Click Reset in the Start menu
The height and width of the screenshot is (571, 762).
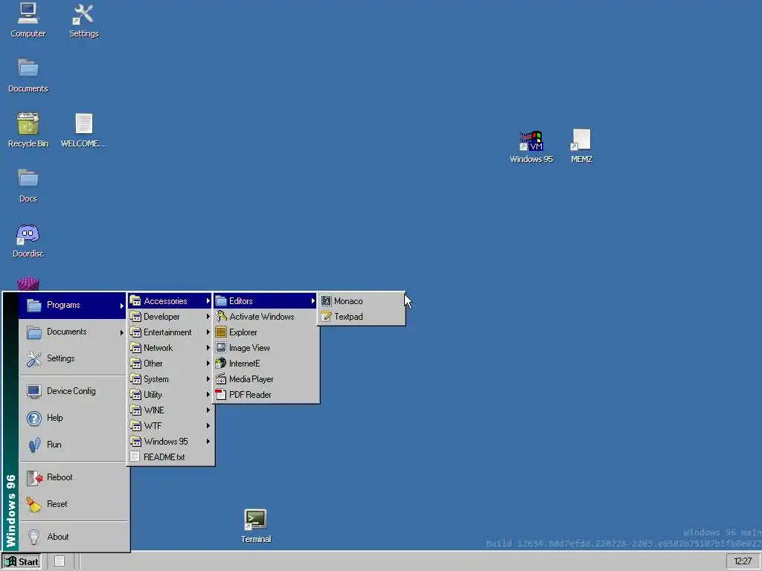click(x=72, y=505)
